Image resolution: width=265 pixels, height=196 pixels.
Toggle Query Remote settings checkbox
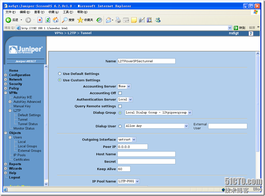coord(120,106)
